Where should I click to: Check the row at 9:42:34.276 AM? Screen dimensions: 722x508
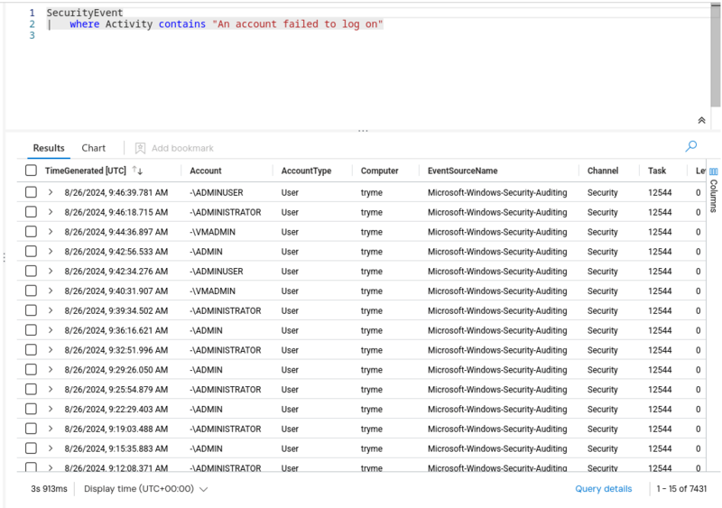(x=31, y=272)
